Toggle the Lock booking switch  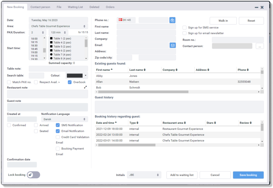tap(33, 175)
